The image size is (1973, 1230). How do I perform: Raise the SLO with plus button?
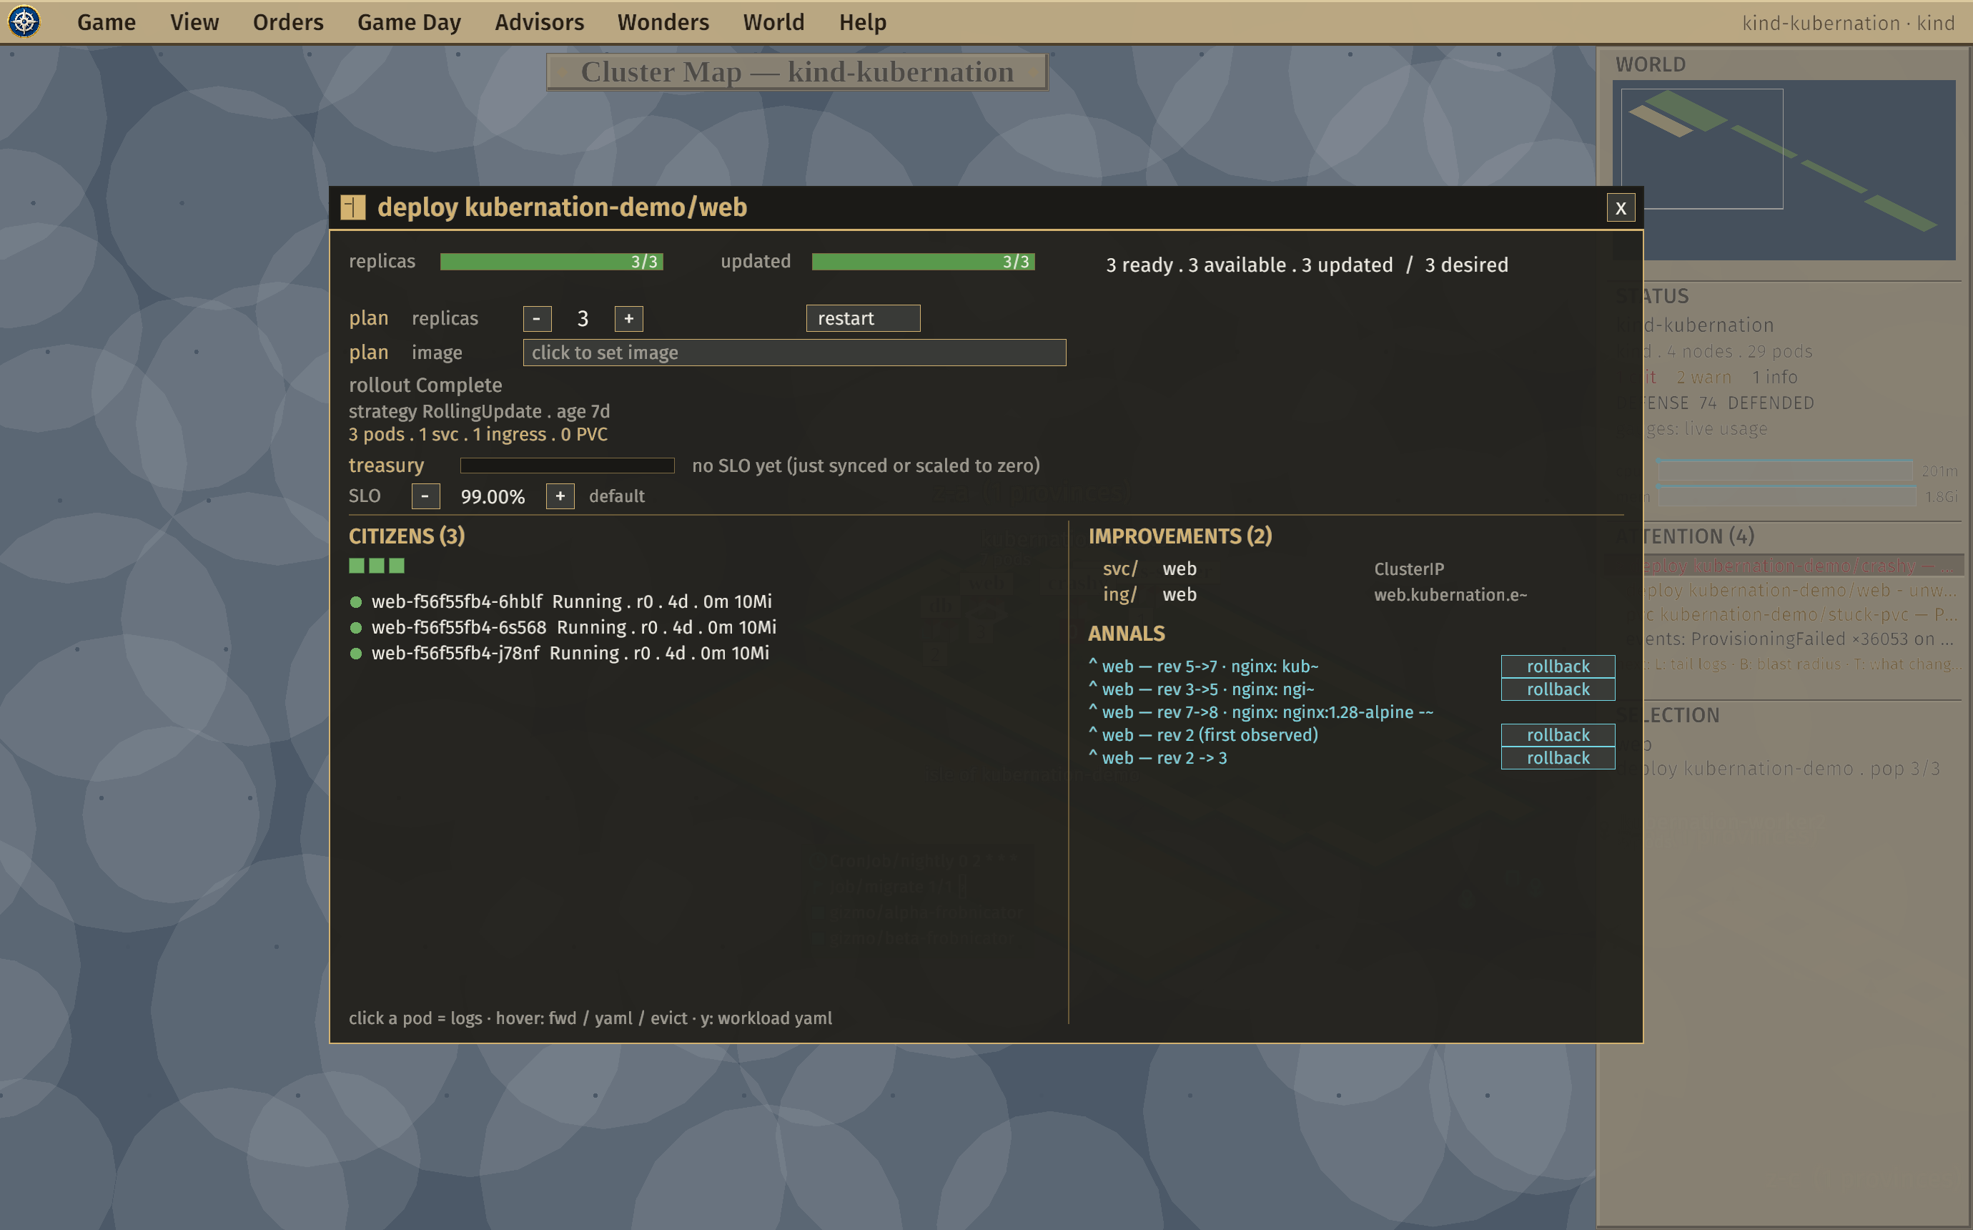pos(560,496)
